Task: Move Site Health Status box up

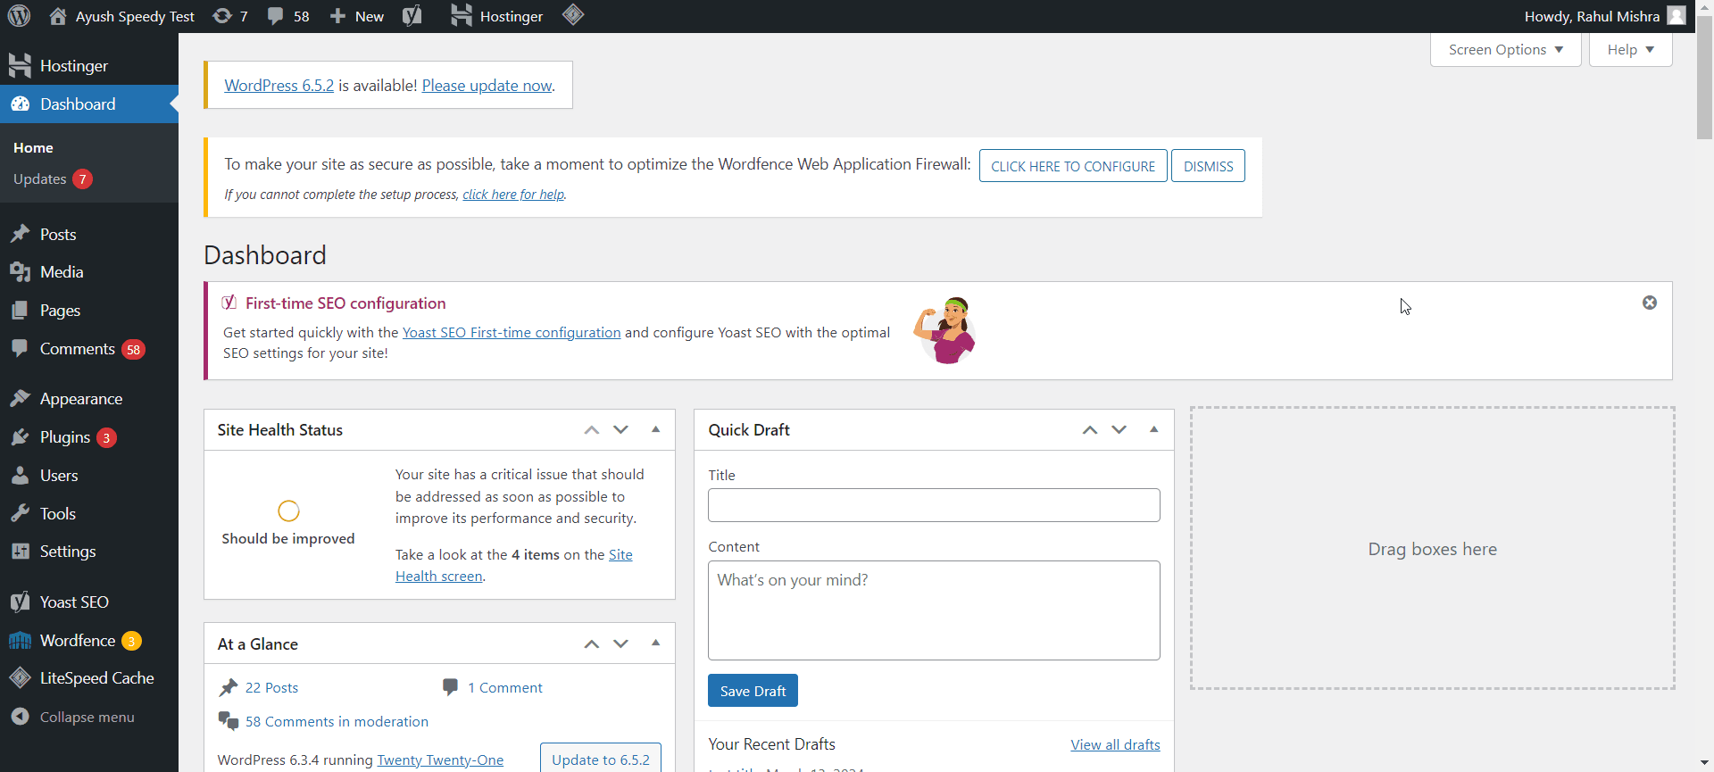Action: [592, 430]
